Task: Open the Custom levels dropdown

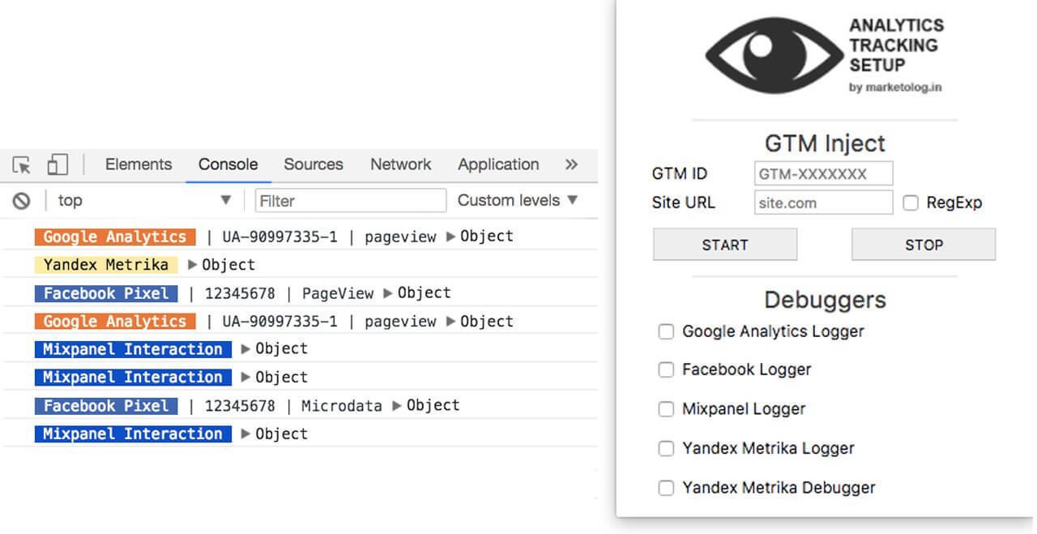Action: coord(518,200)
